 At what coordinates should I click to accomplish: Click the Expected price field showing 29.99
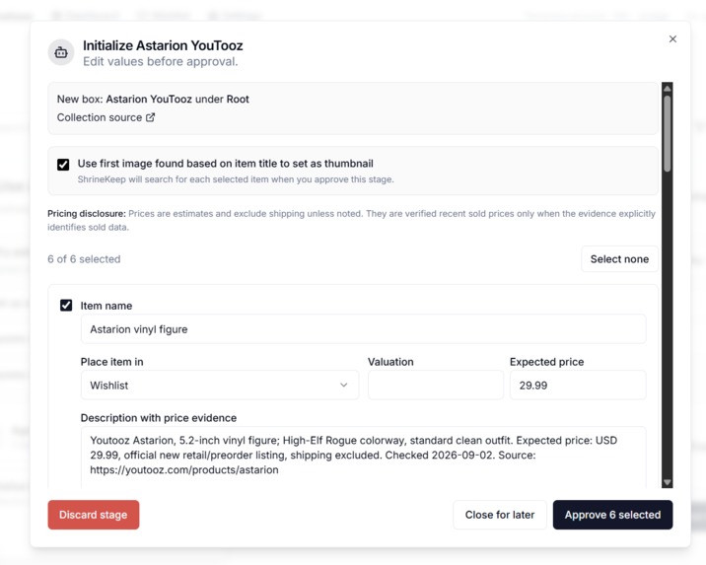578,385
